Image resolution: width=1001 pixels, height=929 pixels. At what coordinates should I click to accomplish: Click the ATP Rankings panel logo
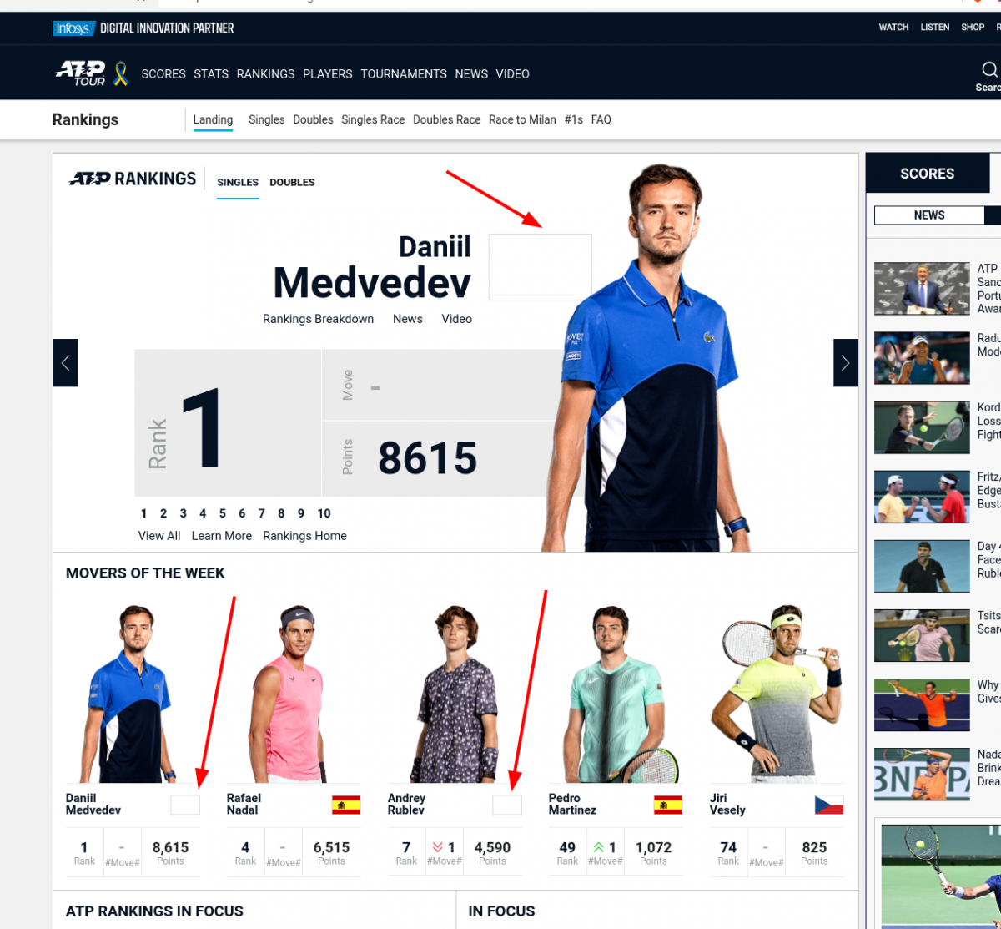[x=133, y=179]
